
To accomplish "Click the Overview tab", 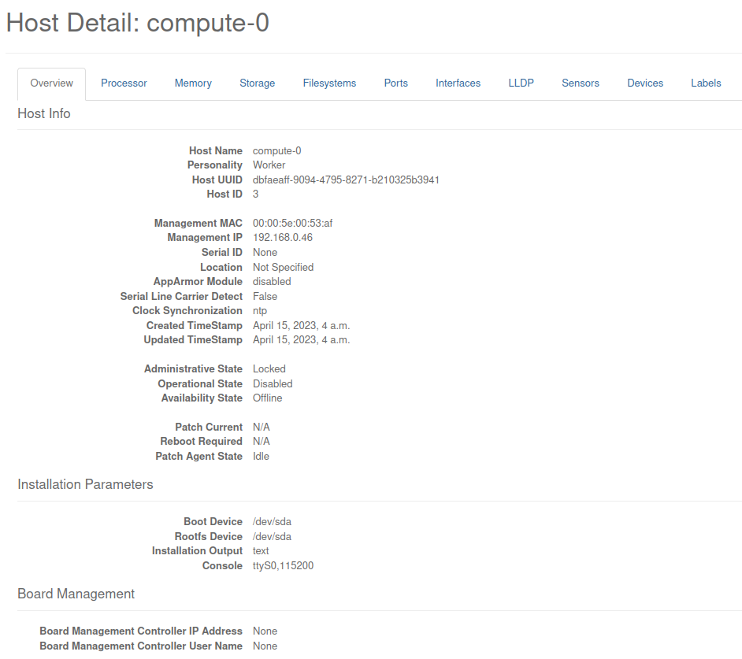I will (x=51, y=83).
